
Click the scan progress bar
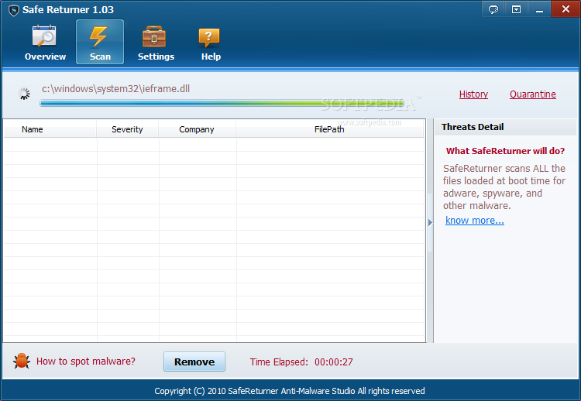coord(222,103)
